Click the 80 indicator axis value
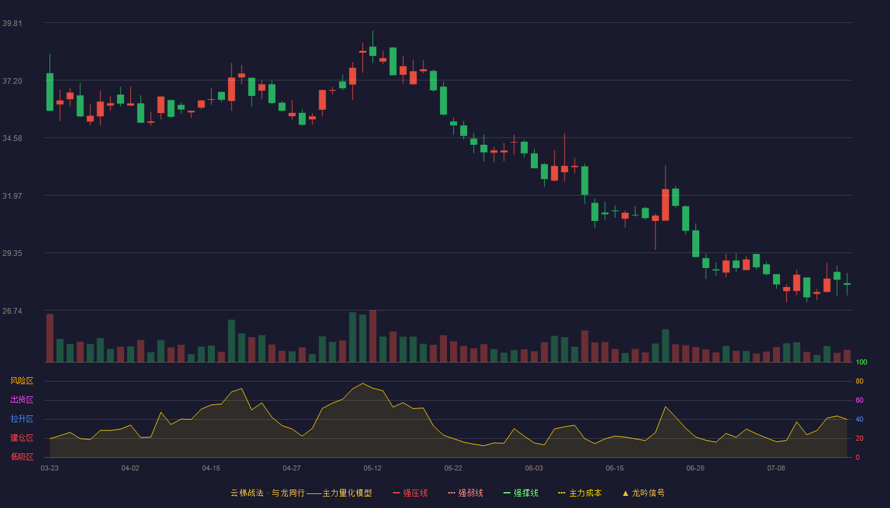Image resolution: width=890 pixels, height=508 pixels. pyautogui.click(x=859, y=381)
